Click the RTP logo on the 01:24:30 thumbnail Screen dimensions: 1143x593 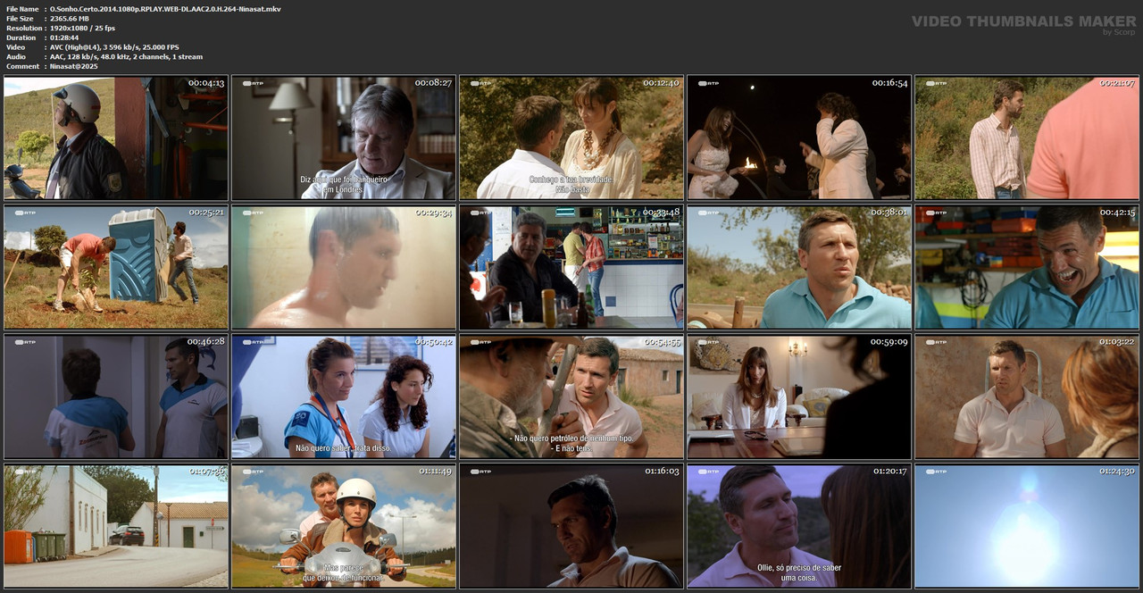(935, 471)
